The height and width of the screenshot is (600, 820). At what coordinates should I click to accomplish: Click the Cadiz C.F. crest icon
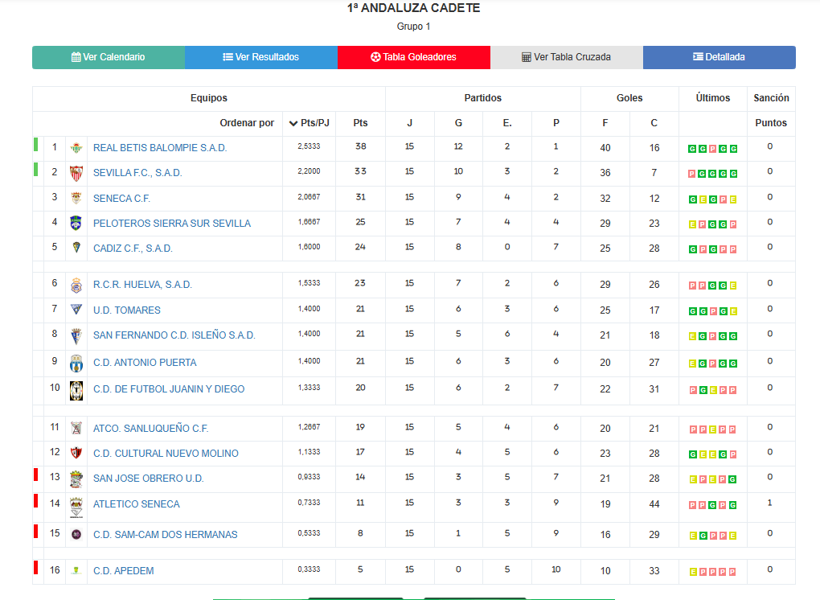pos(76,248)
